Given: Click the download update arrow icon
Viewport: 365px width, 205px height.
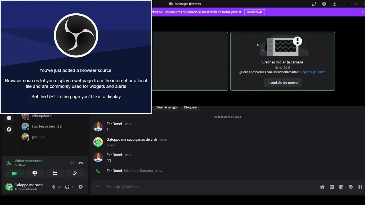Looking at the screenshot, I should (334, 4).
